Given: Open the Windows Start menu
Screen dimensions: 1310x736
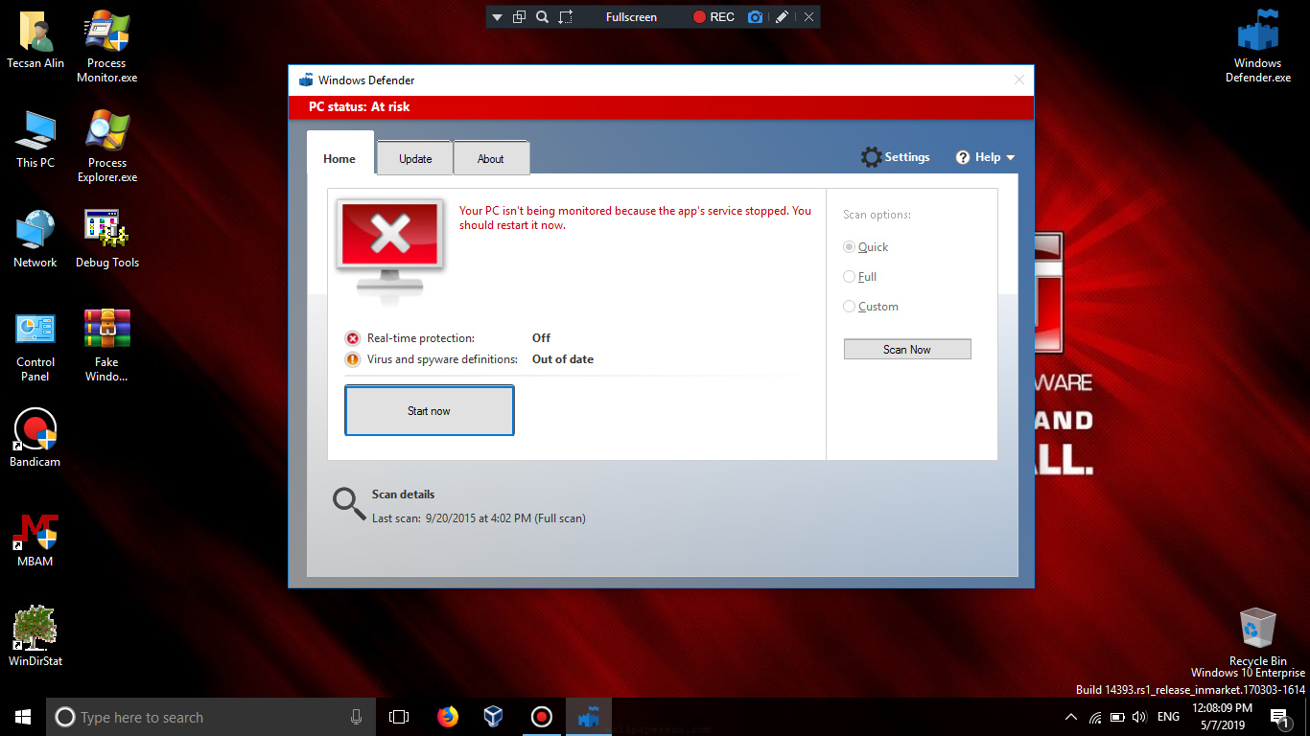Looking at the screenshot, I should [x=23, y=717].
